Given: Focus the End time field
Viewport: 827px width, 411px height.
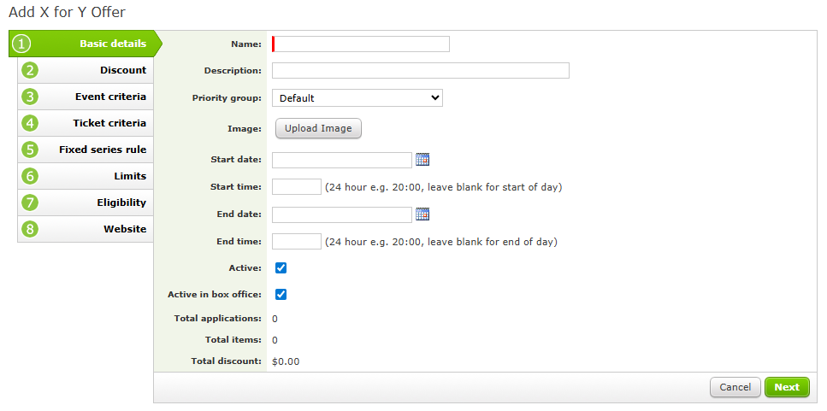Looking at the screenshot, I should tap(297, 241).
